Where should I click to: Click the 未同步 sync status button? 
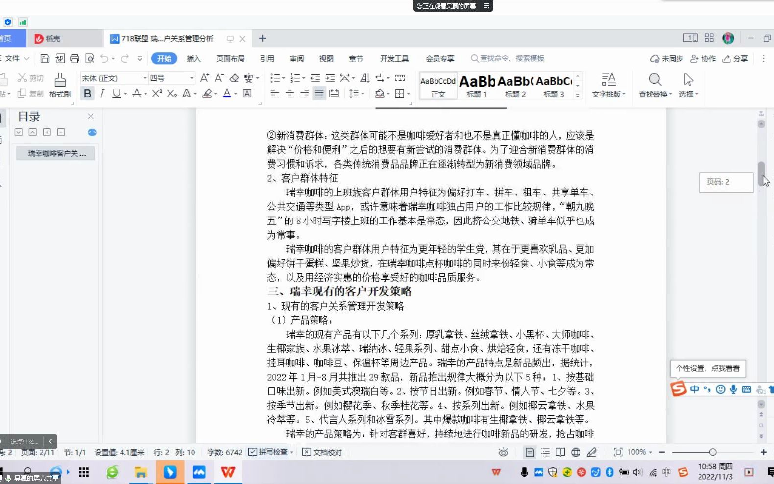(x=666, y=58)
